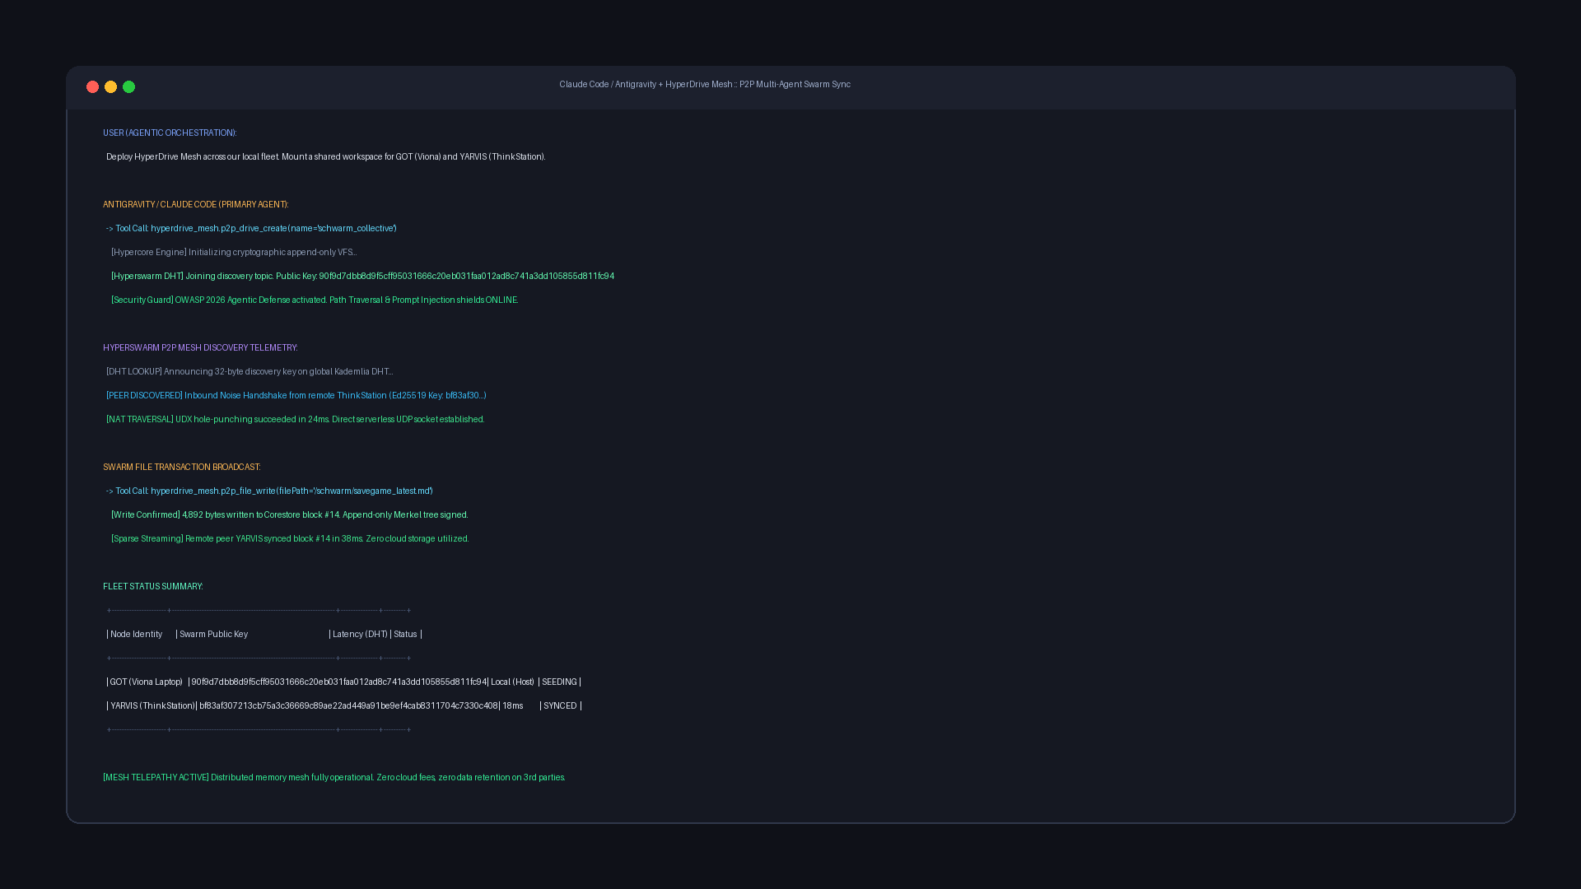Image resolution: width=1581 pixels, height=889 pixels.
Task: Click the '[Hypercore Engine] Initializing cryptographic append-only VFS' line
Action: click(234, 253)
